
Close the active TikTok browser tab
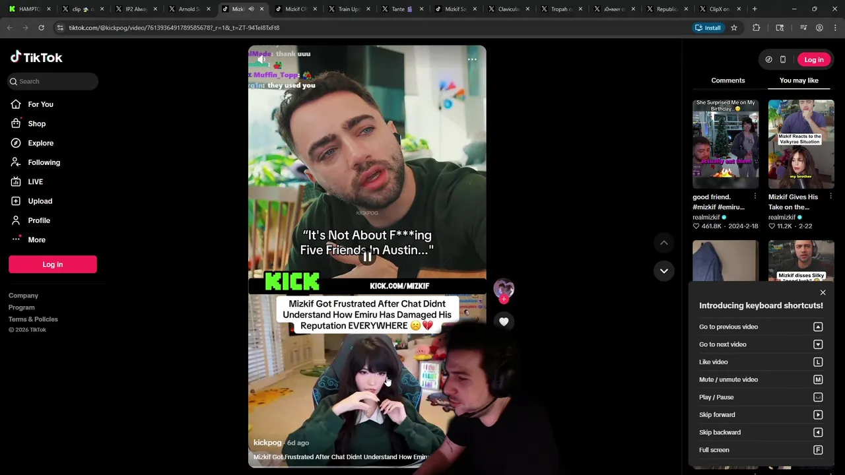(x=262, y=9)
